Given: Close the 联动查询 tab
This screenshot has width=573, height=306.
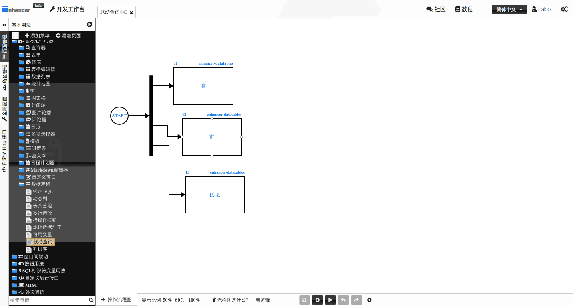Looking at the screenshot, I should click(131, 13).
